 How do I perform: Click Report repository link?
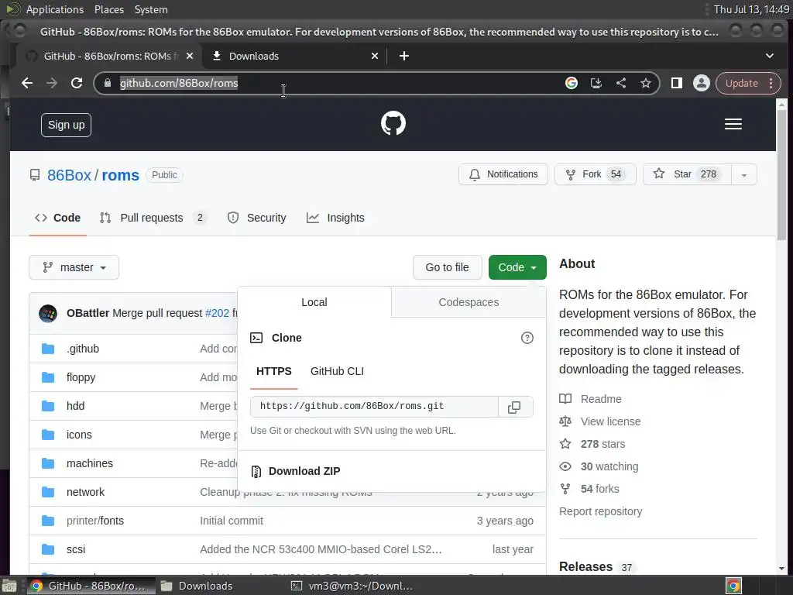(x=600, y=511)
